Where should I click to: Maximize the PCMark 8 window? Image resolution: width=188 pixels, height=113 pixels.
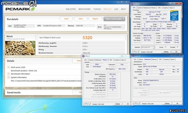point(122,2)
